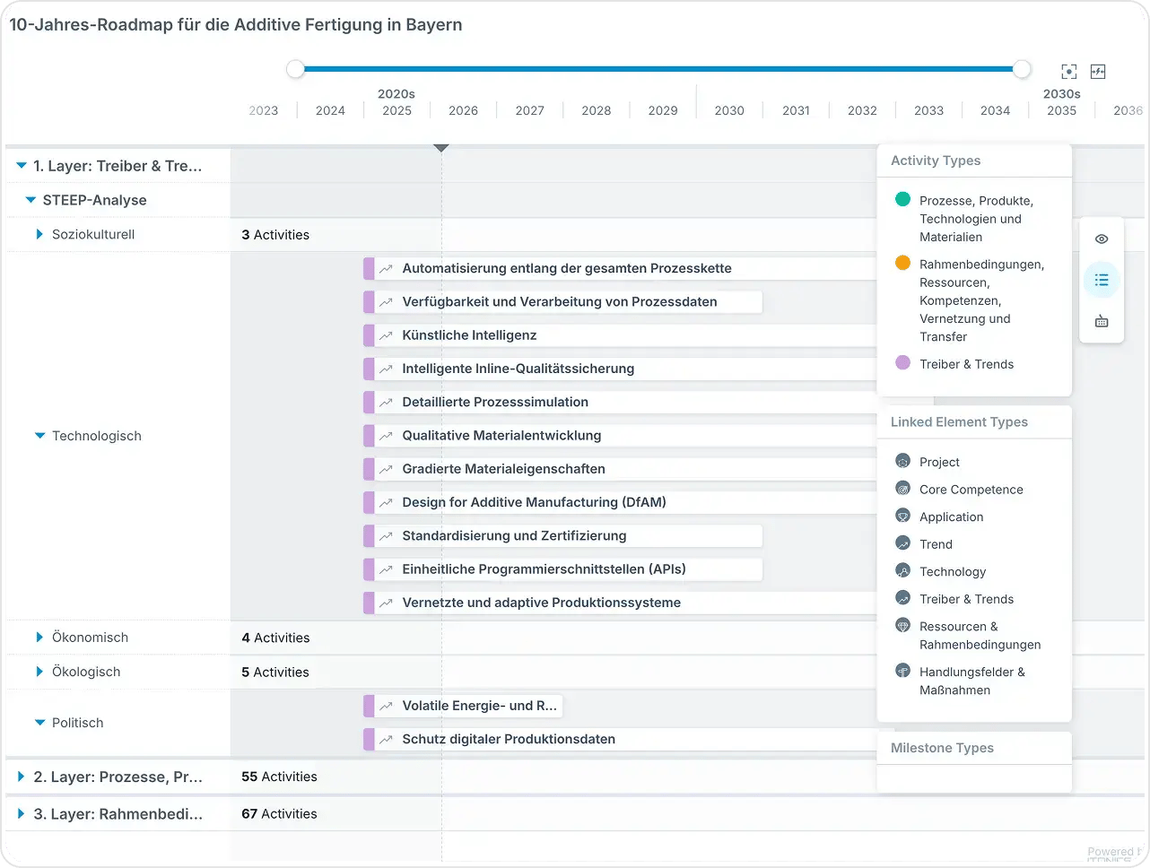The height and width of the screenshot is (868, 1150).
Task: Click the Technology icon in the legend
Action: point(901,571)
